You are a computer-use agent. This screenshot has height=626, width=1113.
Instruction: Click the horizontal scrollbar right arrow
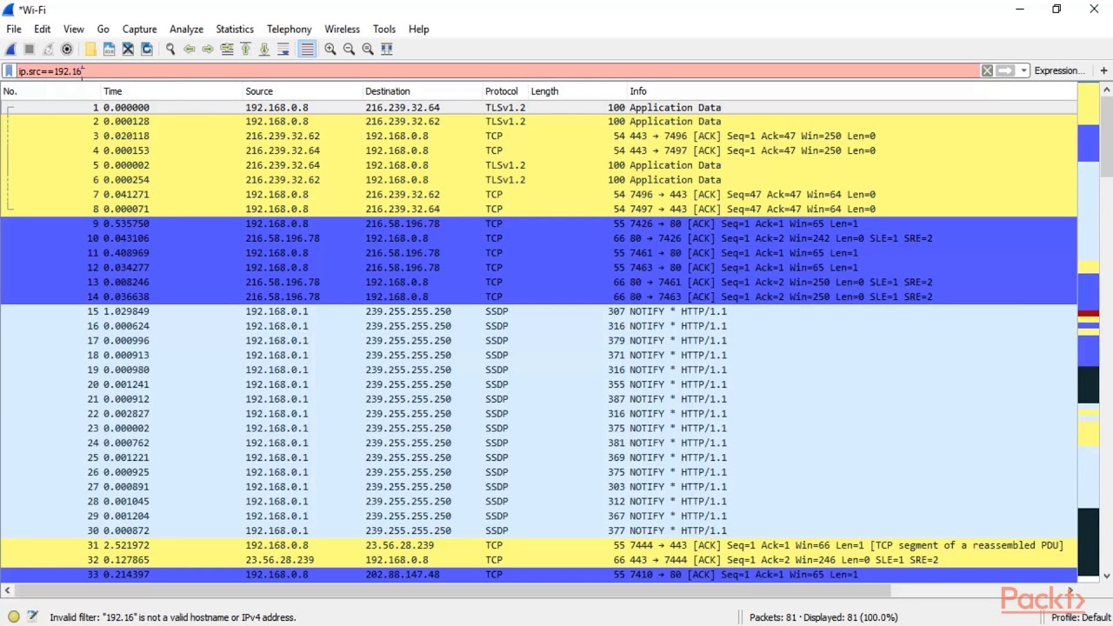(x=1070, y=590)
